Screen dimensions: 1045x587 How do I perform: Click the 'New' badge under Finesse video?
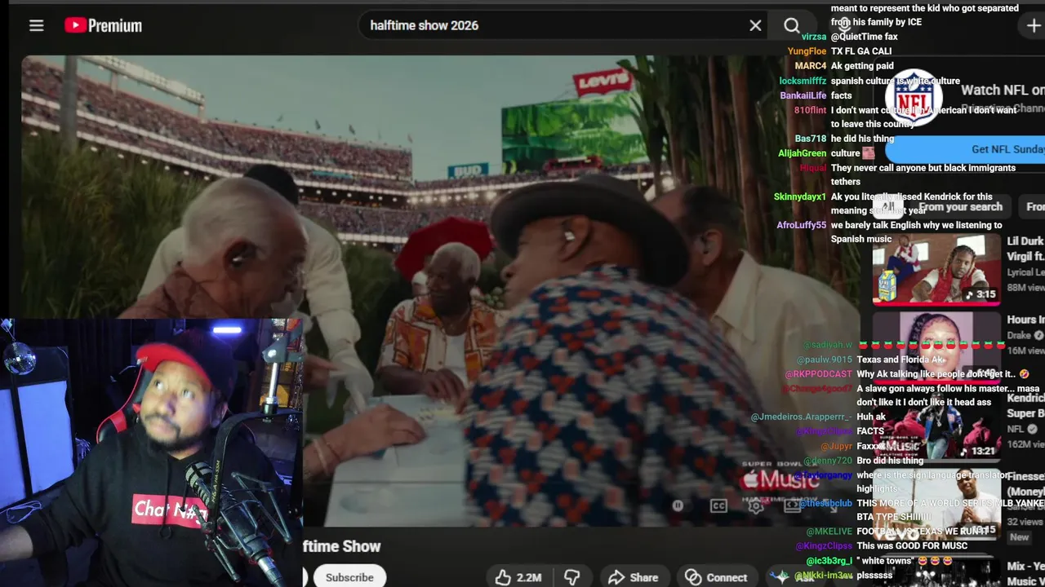click(x=1019, y=537)
